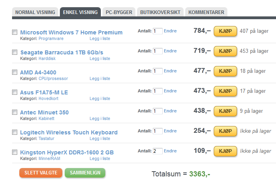Screen dimensions: 276x186
Task: Click the Totalsum value 3363,-
Action: click(200, 174)
